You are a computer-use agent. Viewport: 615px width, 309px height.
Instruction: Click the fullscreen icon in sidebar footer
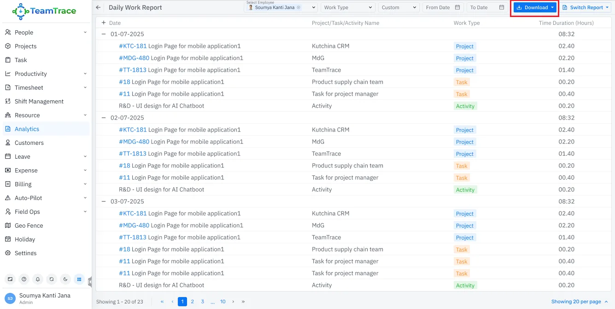coord(10,279)
